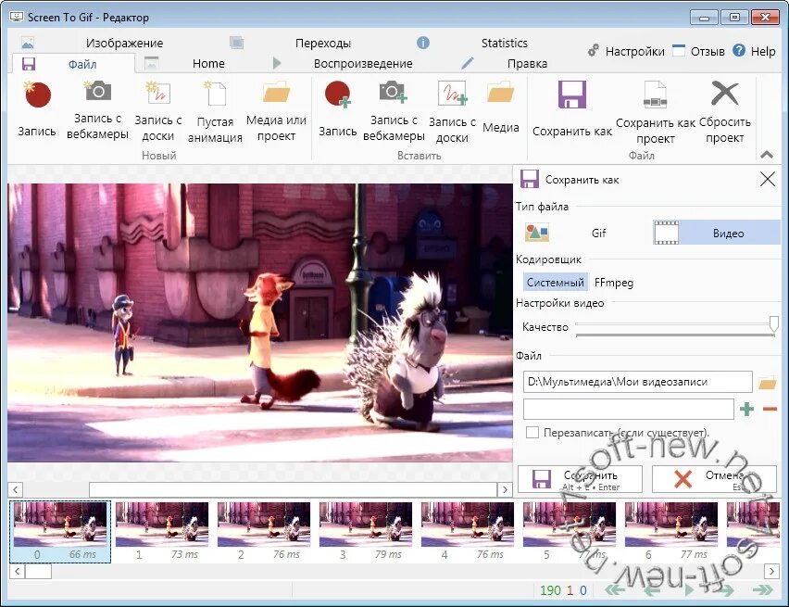The width and height of the screenshot is (789, 607).
Task: Discard project with Сбросить проект
Action: tap(724, 111)
